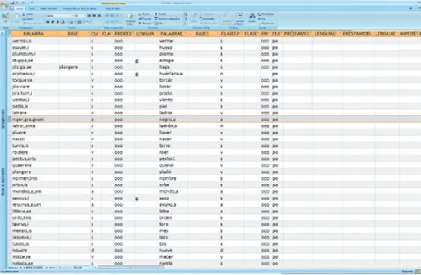
Task: Select the CLASEEP column header
Action: click(231, 33)
